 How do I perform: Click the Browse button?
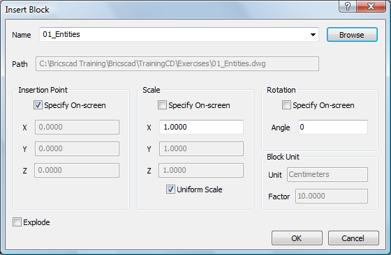352,35
